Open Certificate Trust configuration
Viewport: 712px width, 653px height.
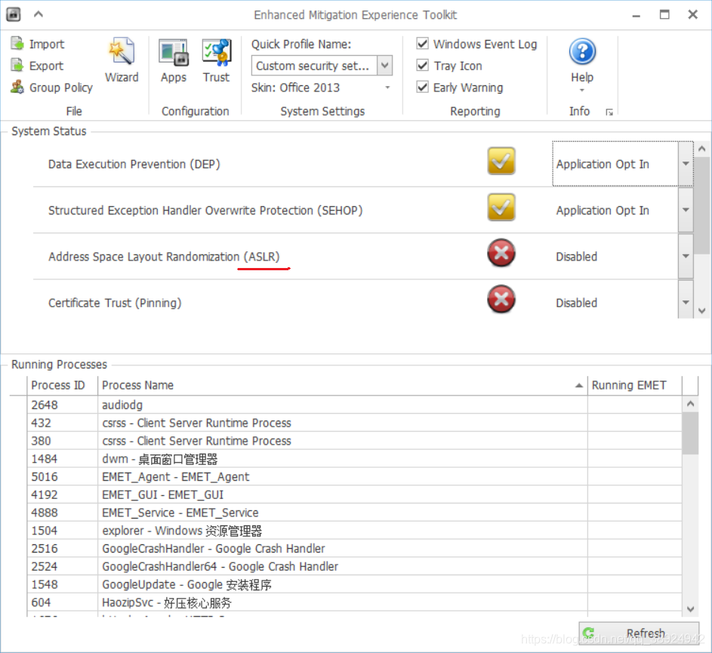(216, 61)
